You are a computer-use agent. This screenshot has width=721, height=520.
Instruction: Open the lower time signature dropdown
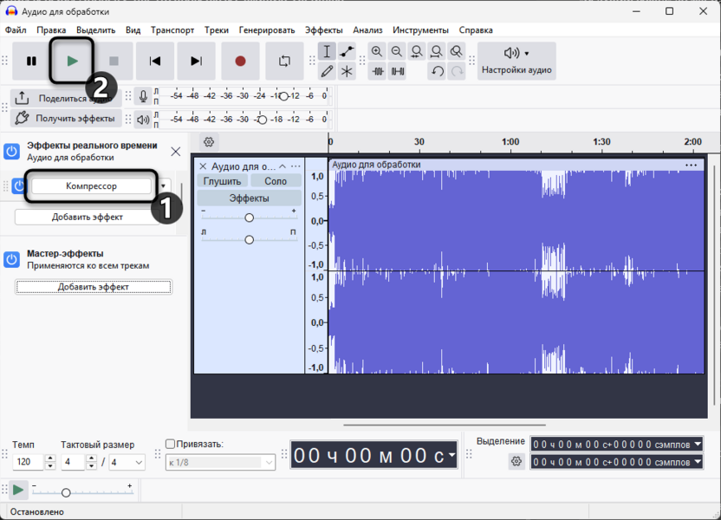tap(127, 463)
